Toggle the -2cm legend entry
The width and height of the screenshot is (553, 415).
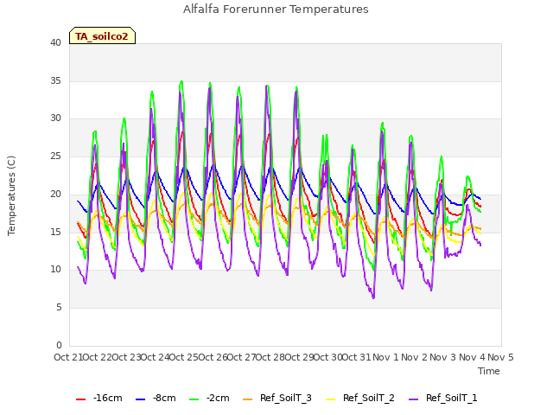click(209, 398)
